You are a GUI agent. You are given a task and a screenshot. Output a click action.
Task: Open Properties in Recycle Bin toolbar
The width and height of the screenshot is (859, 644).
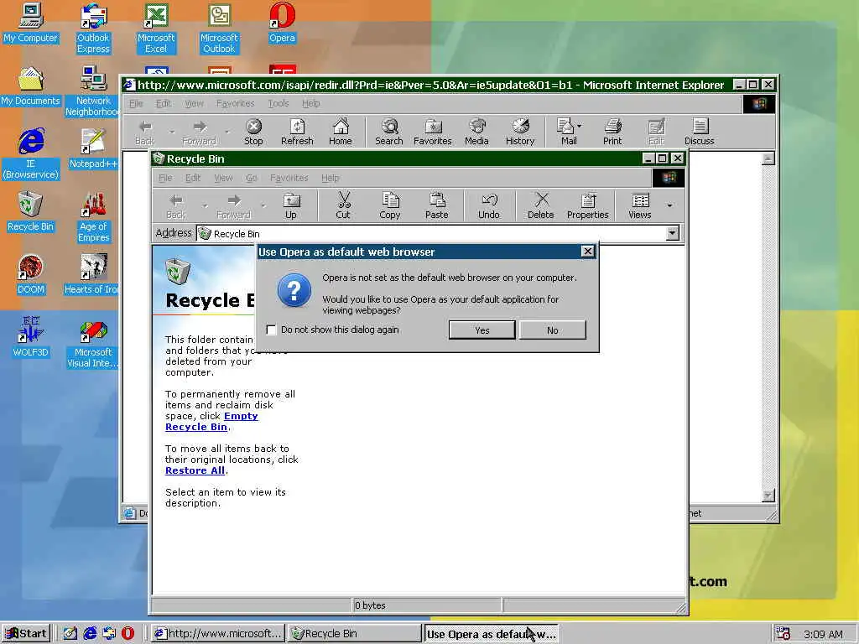588,206
